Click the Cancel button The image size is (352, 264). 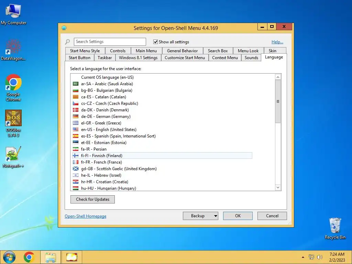coord(272,216)
